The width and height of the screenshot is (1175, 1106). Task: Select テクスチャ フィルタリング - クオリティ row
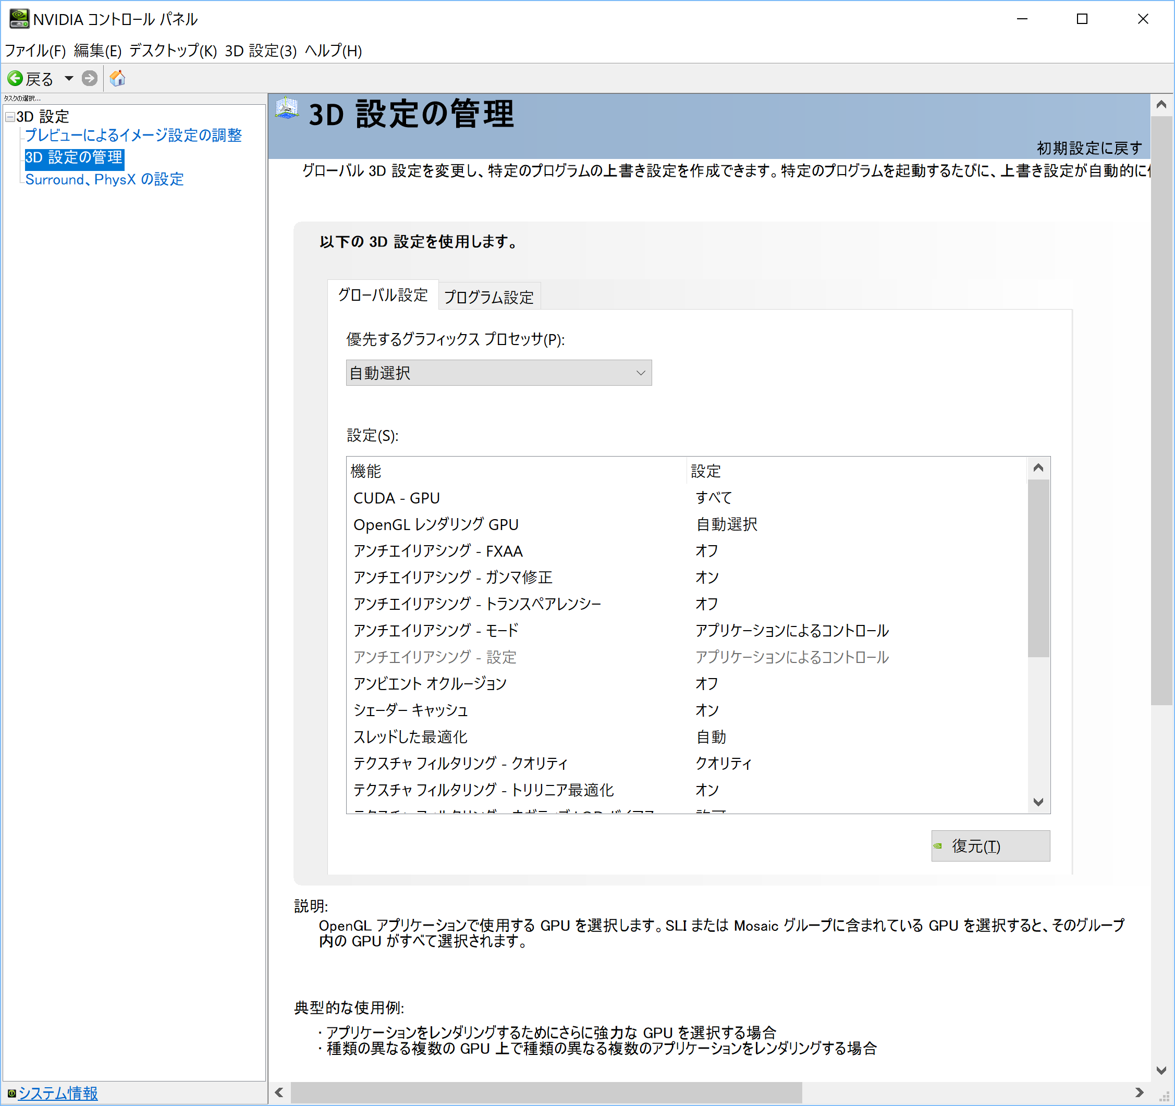(687, 764)
